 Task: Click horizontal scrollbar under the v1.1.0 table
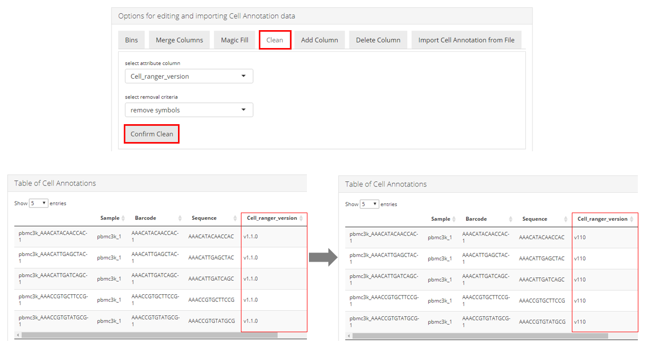point(148,335)
